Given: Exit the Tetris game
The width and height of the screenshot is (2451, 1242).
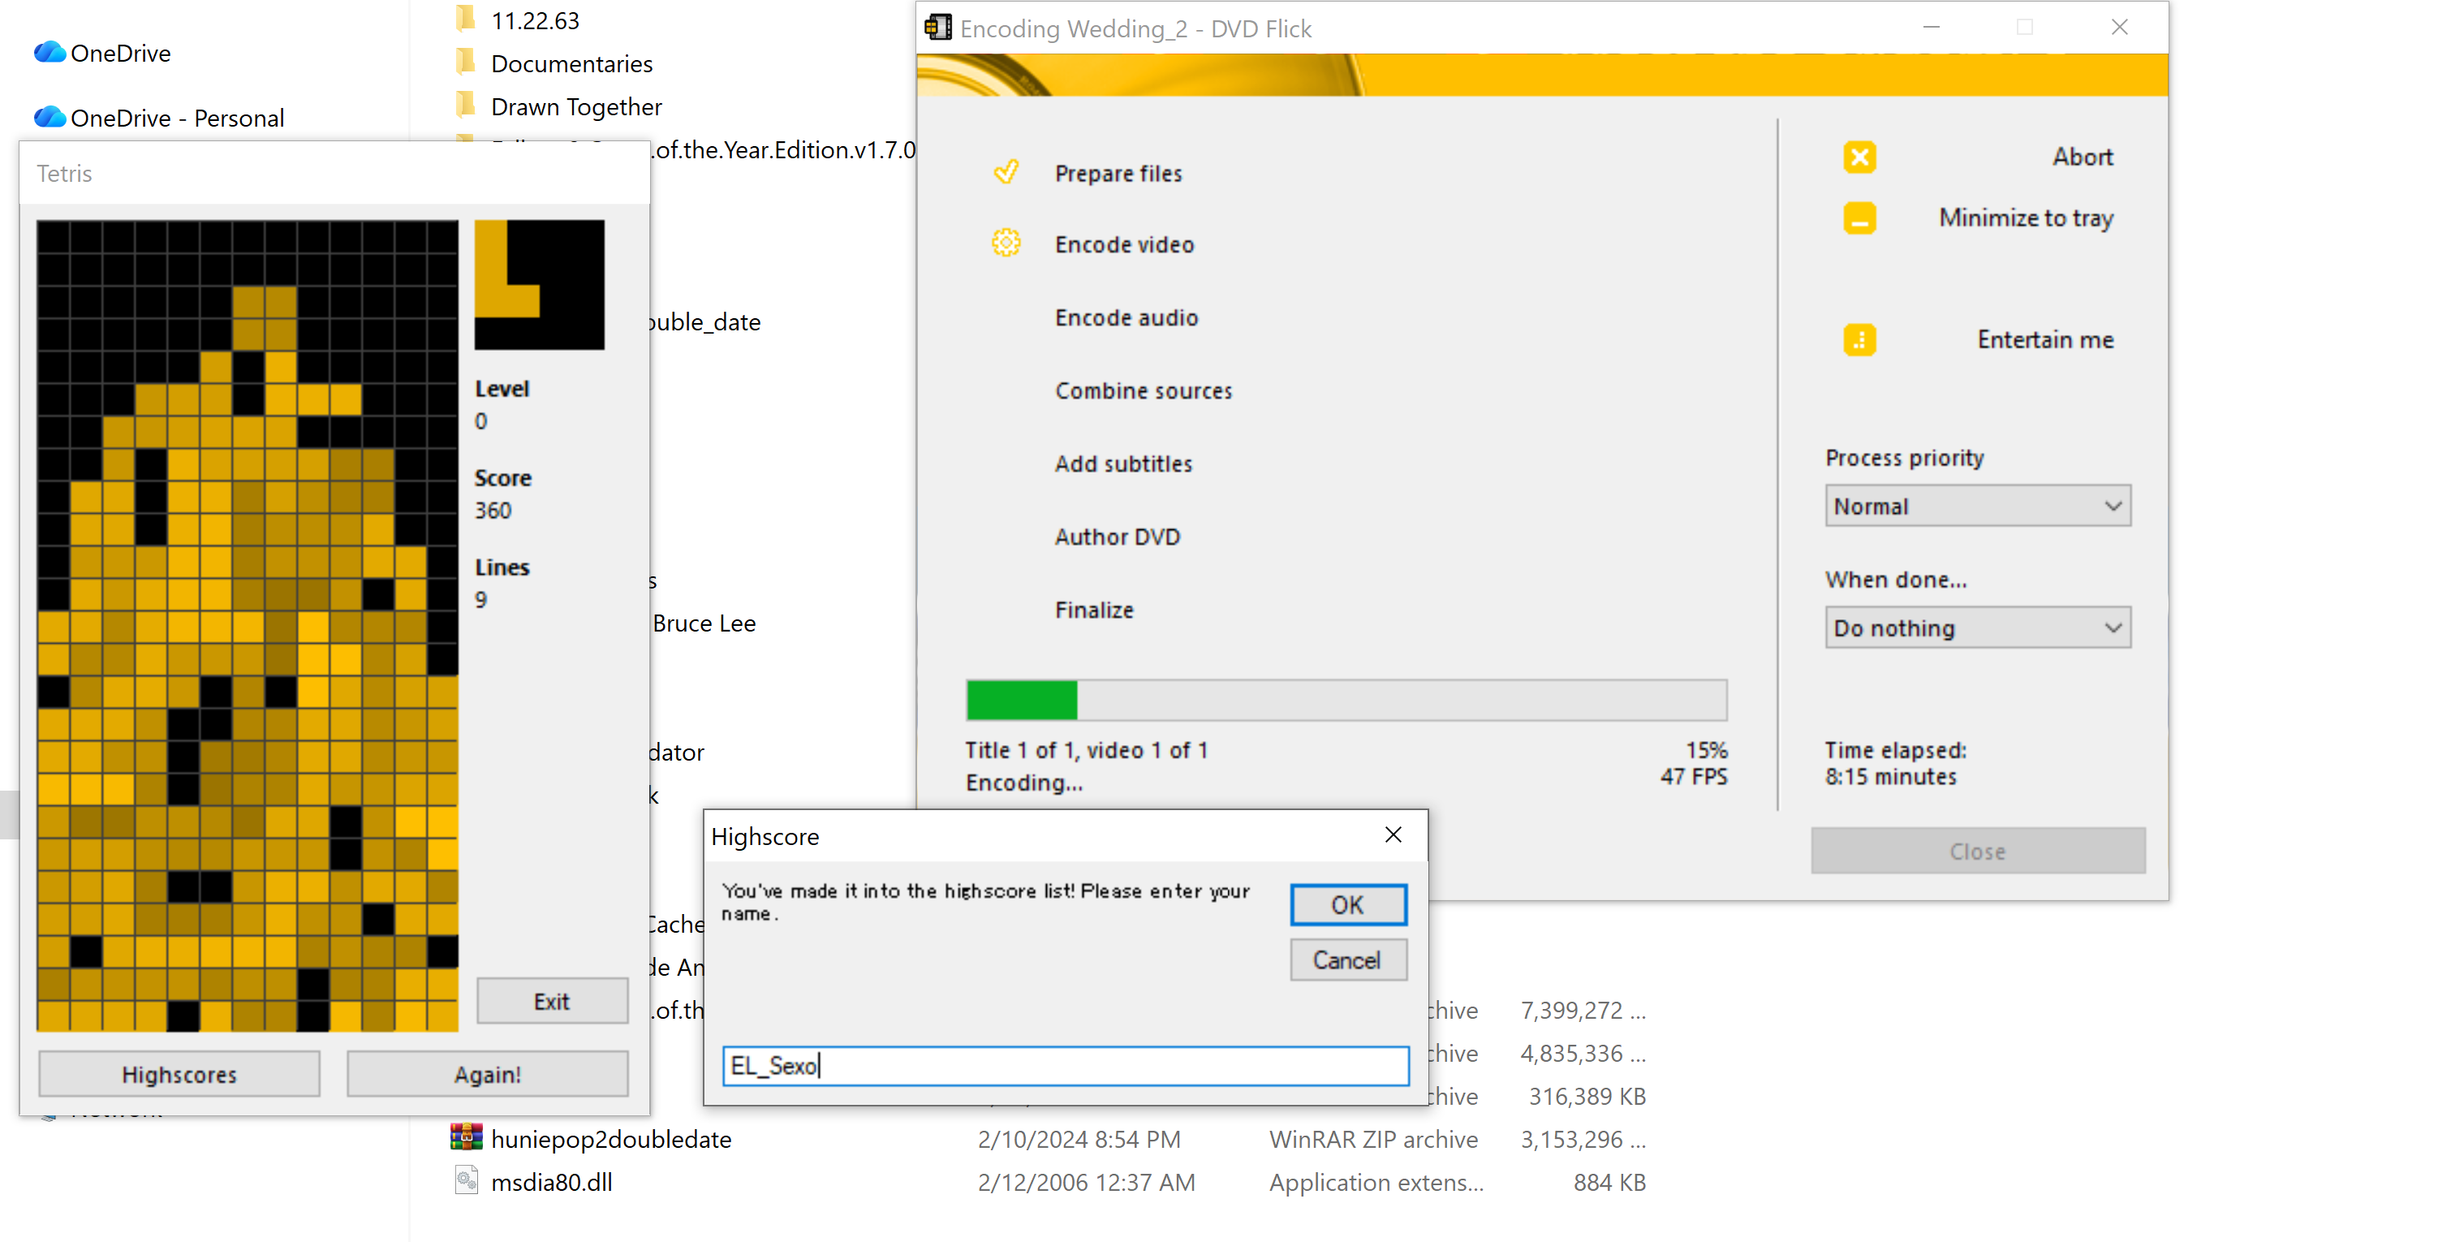Looking at the screenshot, I should click(x=552, y=1000).
